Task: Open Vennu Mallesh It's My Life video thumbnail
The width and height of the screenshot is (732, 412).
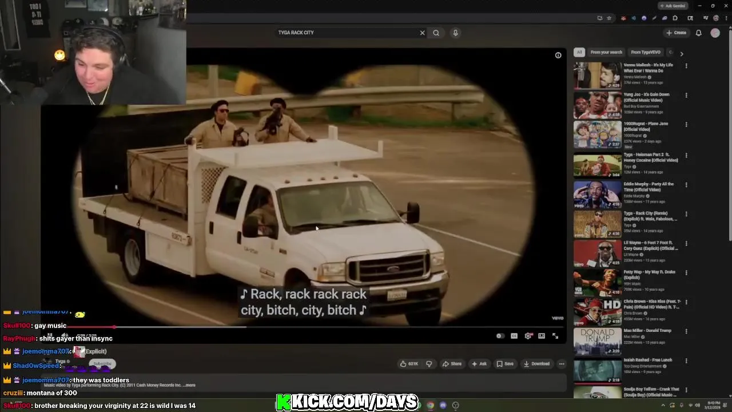Action: (598, 76)
